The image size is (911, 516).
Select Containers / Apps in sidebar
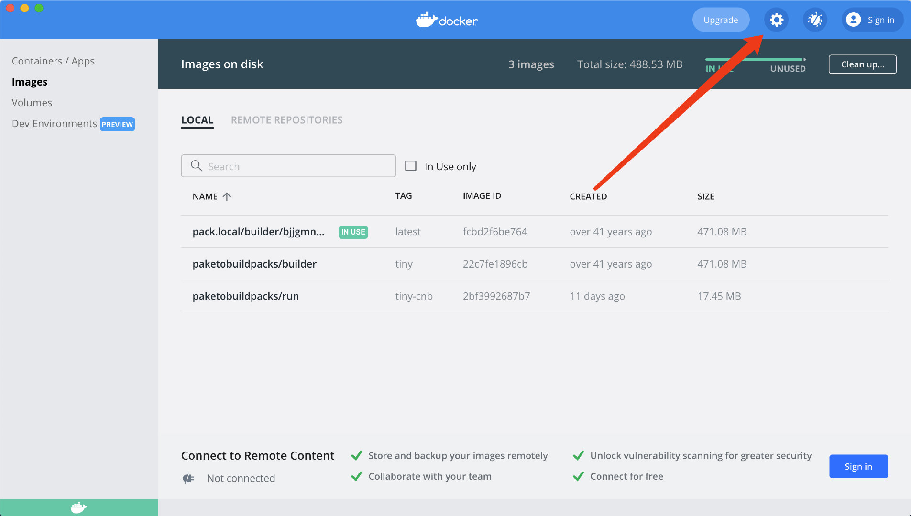click(x=53, y=61)
